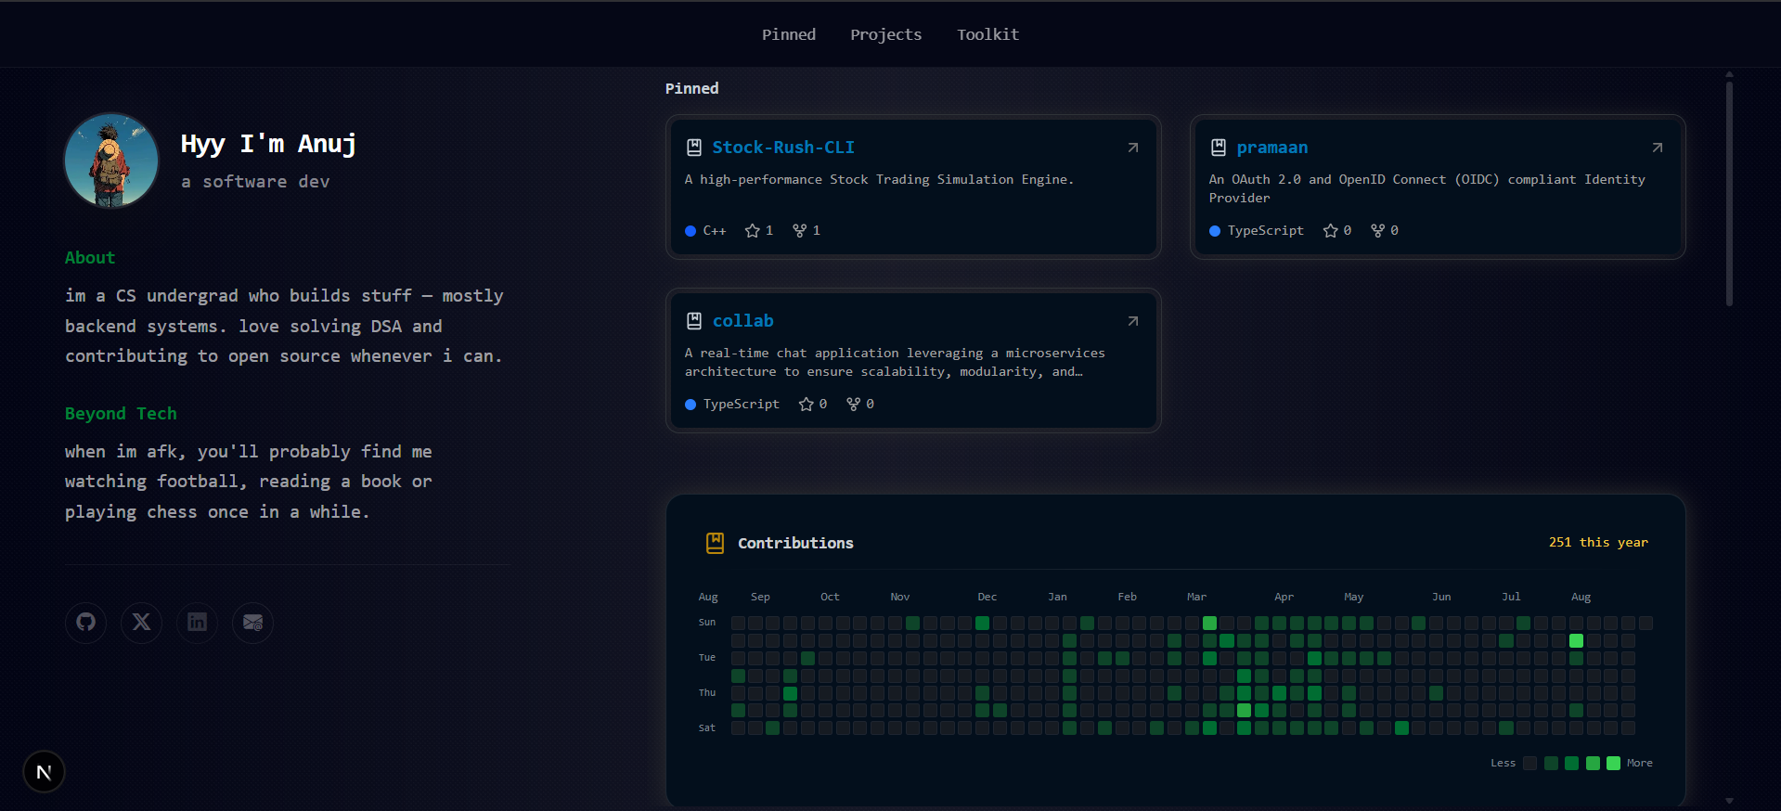The height and width of the screenshot is (811, 1781).
Task: Click the repo icon beside pramaan
Action: point(1219,148)
